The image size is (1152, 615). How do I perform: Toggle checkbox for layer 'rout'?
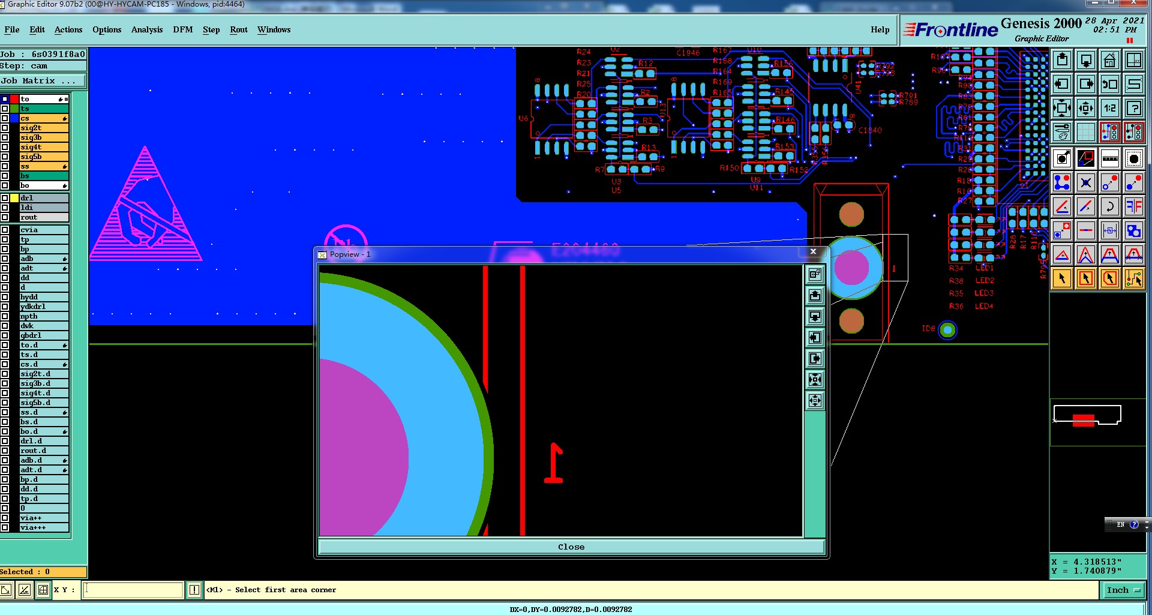pos(5,217)
